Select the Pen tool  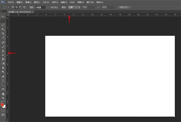pos(3,76)
